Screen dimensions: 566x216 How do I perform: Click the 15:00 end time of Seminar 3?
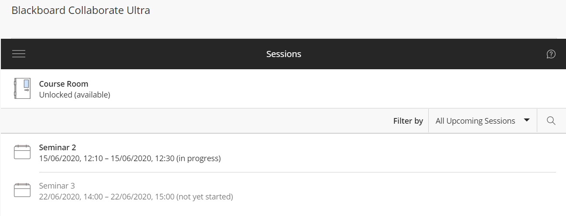coord(165,197)
